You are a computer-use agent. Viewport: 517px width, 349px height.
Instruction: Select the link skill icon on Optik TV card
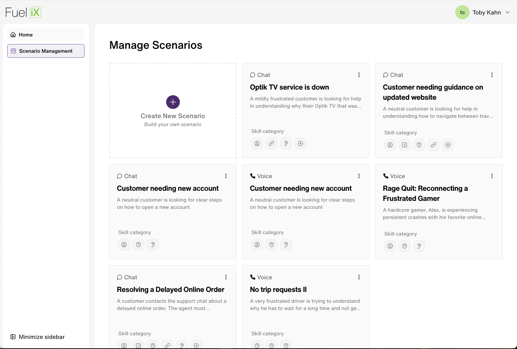pyautogui.click(x=272, y=143)
